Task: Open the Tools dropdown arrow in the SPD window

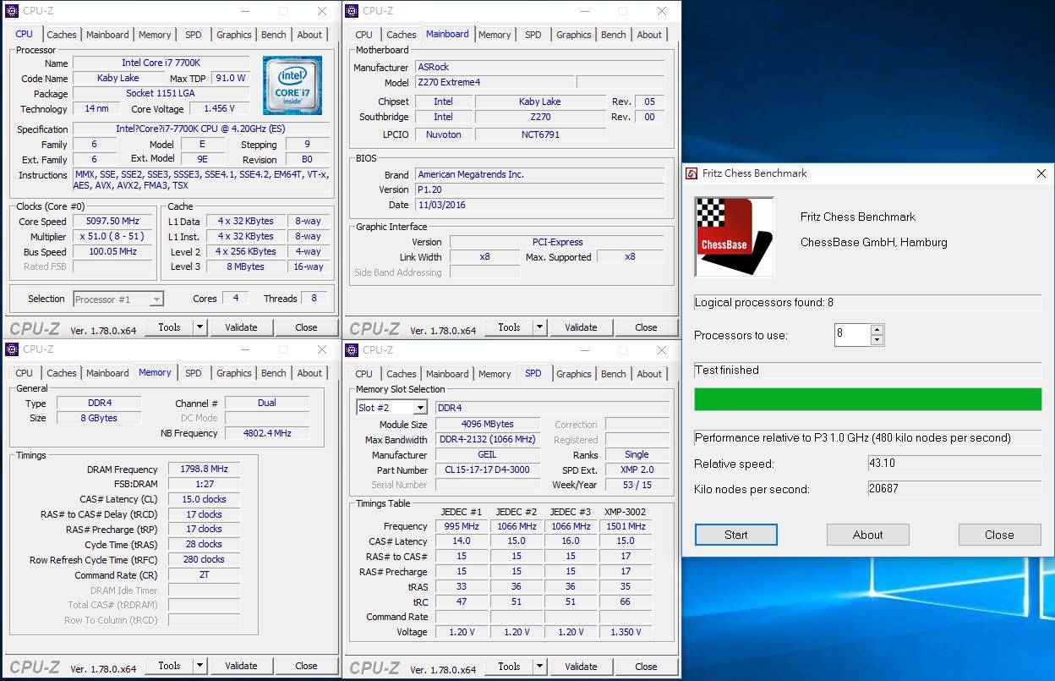Action: coord(539,666)
